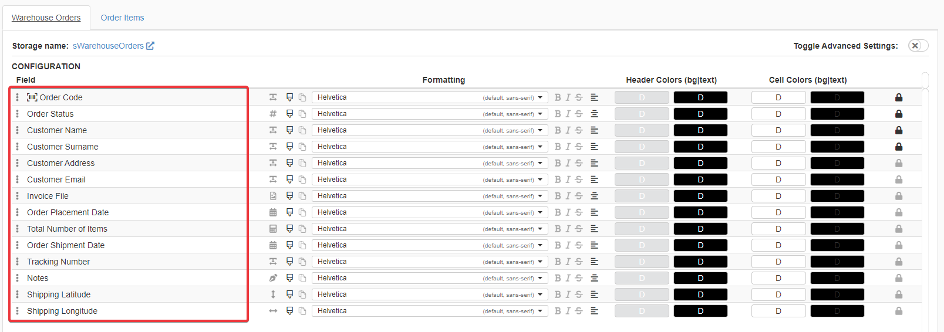
Task: Toggle the lock on the Customer Address row
Action: point(898,163)
